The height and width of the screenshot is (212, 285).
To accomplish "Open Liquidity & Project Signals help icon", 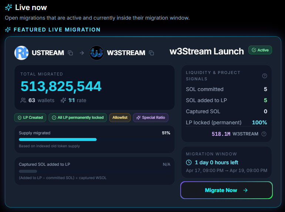I will [265, 76].
